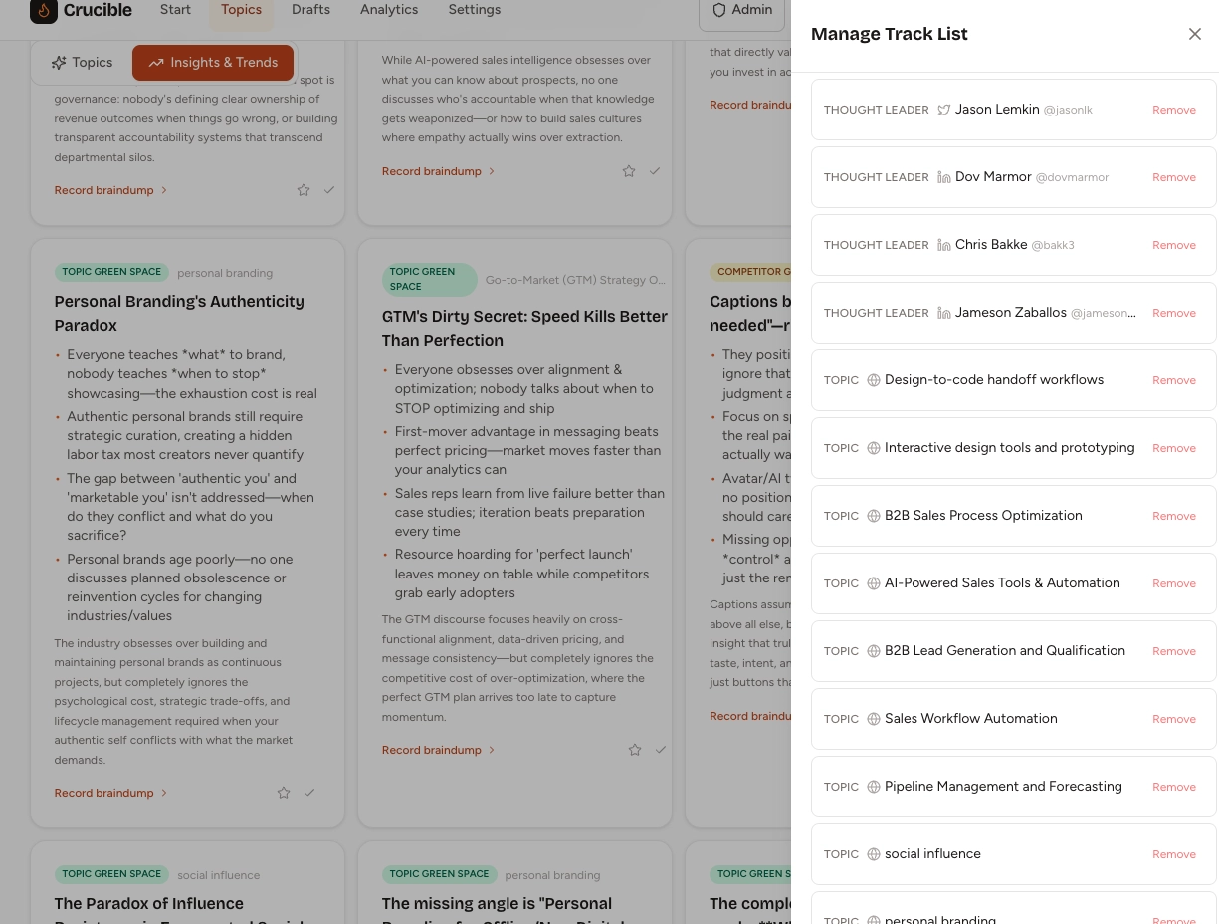Record braindump for GTM's Dirty Secret

[438, 750]
